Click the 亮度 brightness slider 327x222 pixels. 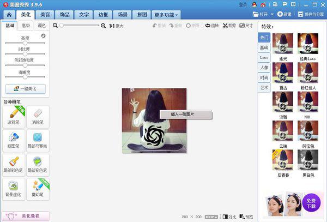click(x=25, y=44)
